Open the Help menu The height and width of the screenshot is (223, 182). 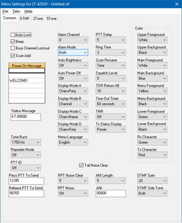point(28,11)
